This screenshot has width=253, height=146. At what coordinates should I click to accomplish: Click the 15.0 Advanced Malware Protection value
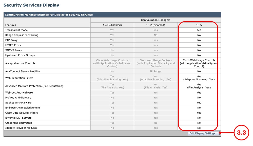click(x=112, y=86)
